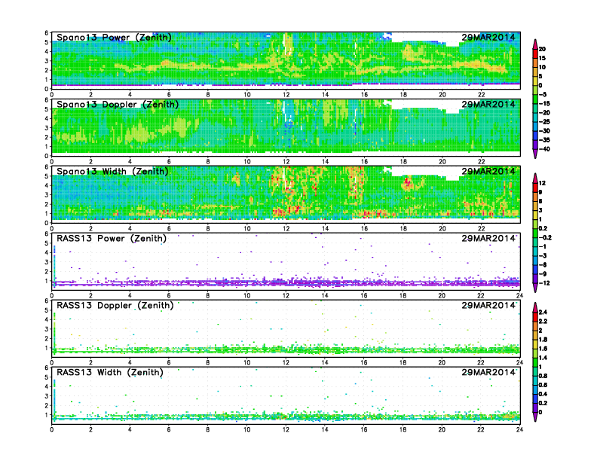Click x-axis tick 24 below RASS13 Width panel
597x461 pixels.
coord(519,429)
